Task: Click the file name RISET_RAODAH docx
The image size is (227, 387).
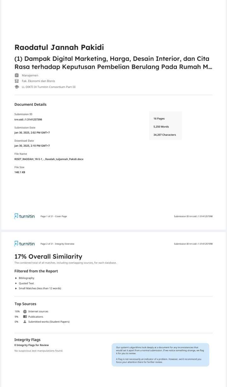Action: pyautogui.click(x=49, y=159)
